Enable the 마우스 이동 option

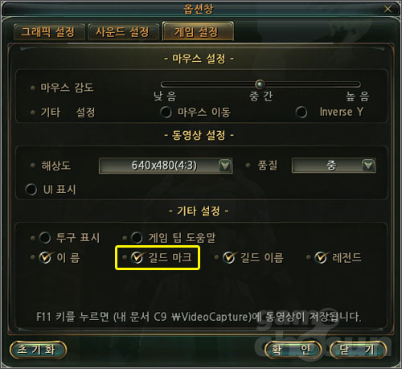point(166,112)
